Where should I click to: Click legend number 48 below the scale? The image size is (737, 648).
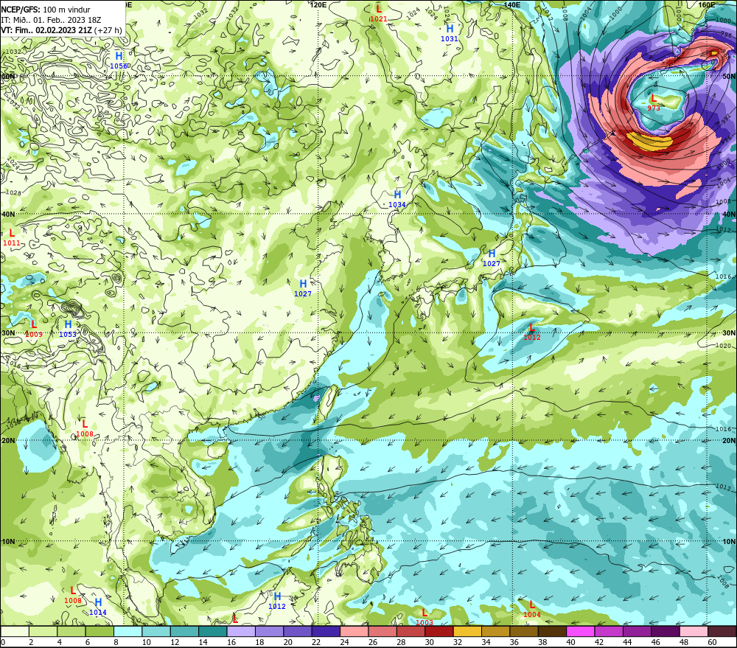tap(685, 642)
